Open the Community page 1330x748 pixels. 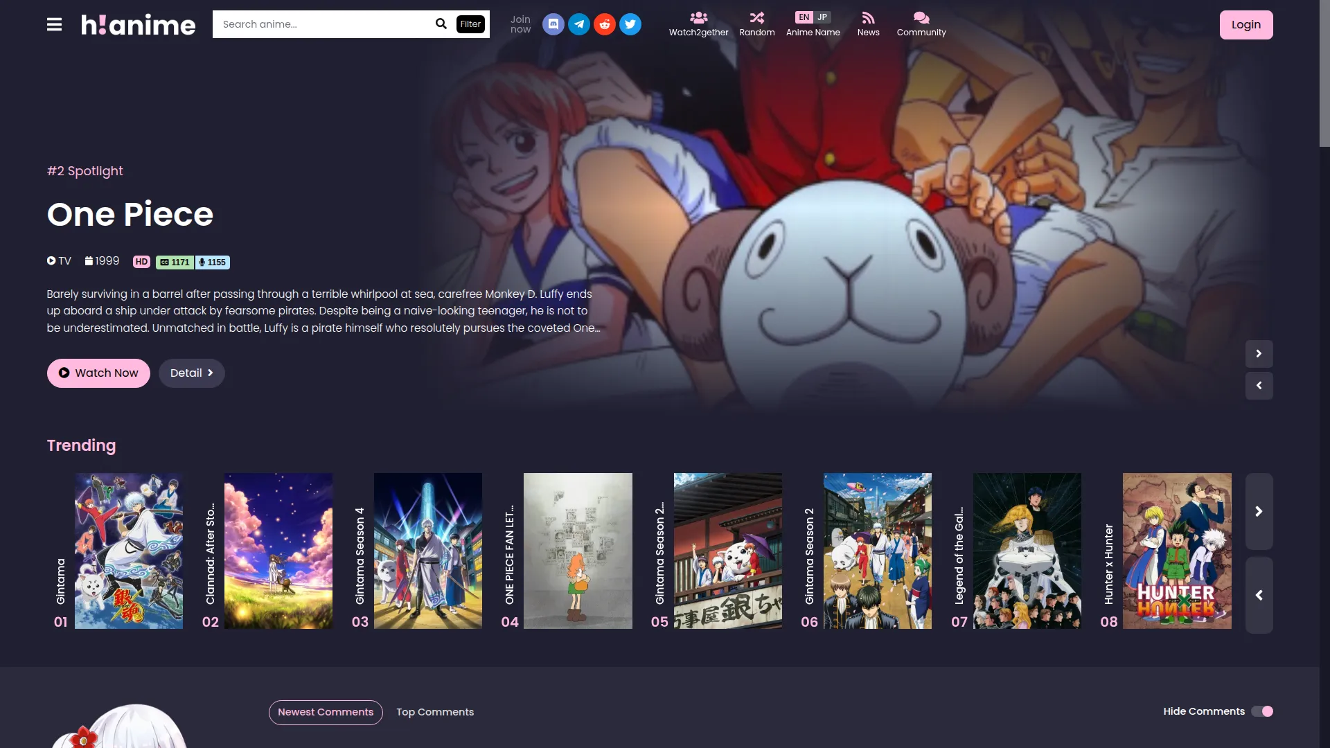click(921, 24)
